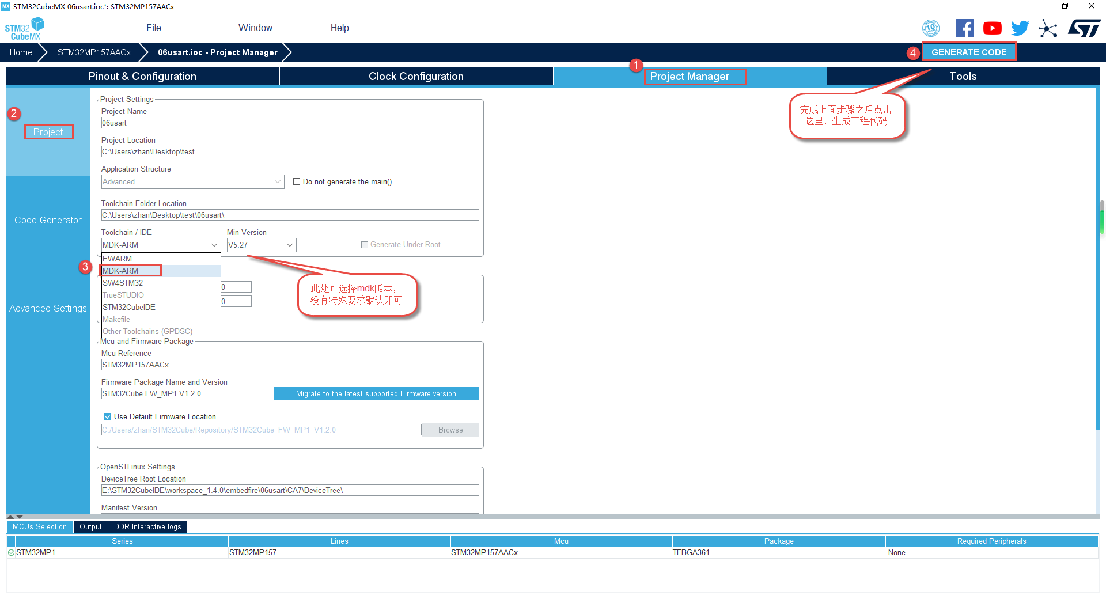The image size is (1106, 599).
Task: Collapse bottom panel with splitter arrows
Action: [x=15, y=517]
